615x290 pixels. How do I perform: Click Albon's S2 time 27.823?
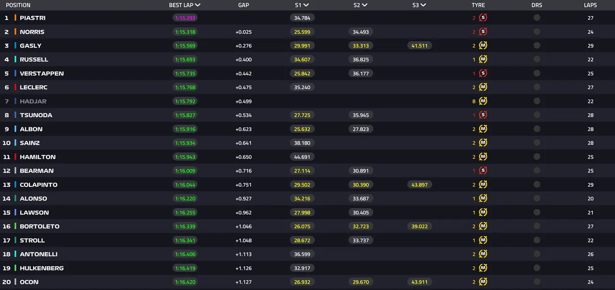tap(361, 129)
